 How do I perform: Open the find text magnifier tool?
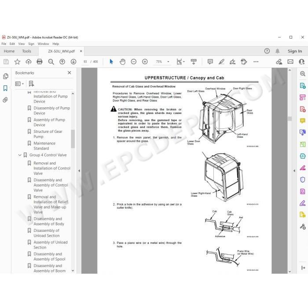[x=51, y=62]
